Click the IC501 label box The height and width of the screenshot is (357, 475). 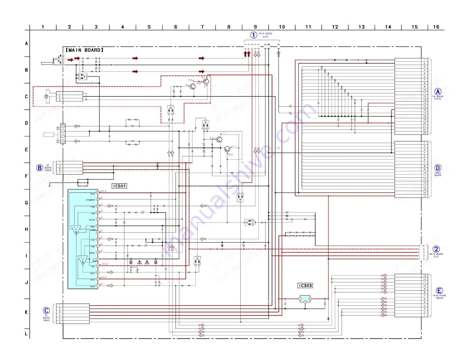point(120,186)
